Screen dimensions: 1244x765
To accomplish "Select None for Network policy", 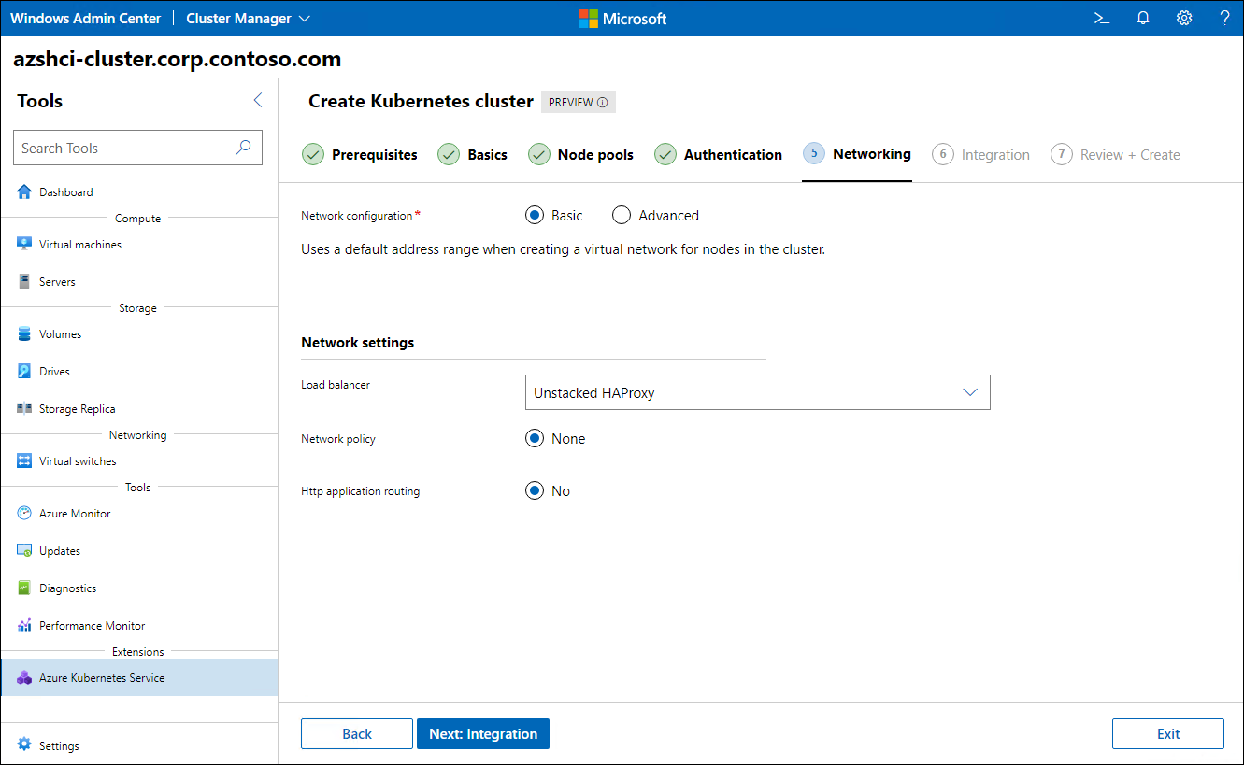I will coord(534,438).
